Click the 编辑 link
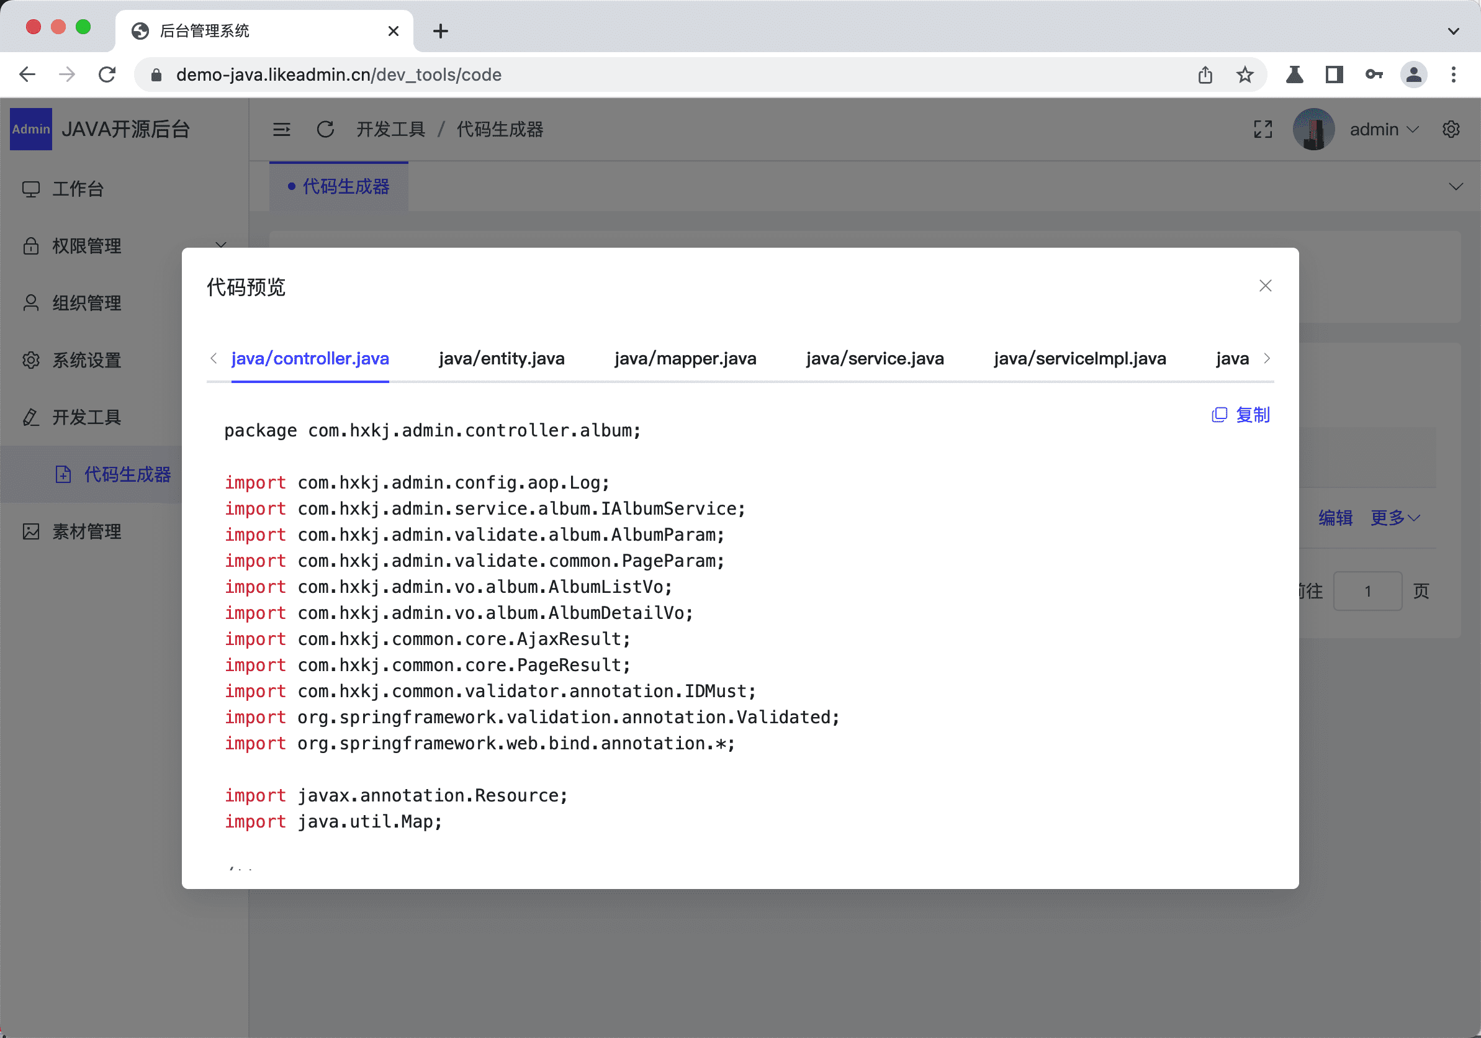1481x1038 pixels. (1335, 517)
